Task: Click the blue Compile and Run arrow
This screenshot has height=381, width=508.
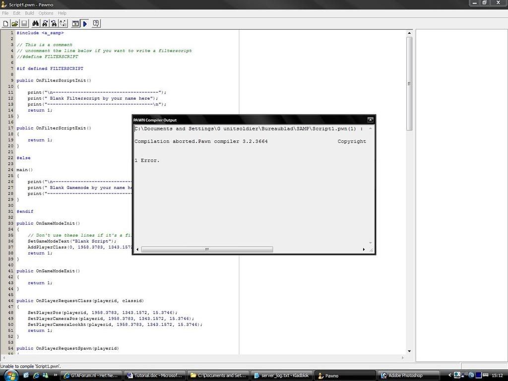Action: [84, 23]
